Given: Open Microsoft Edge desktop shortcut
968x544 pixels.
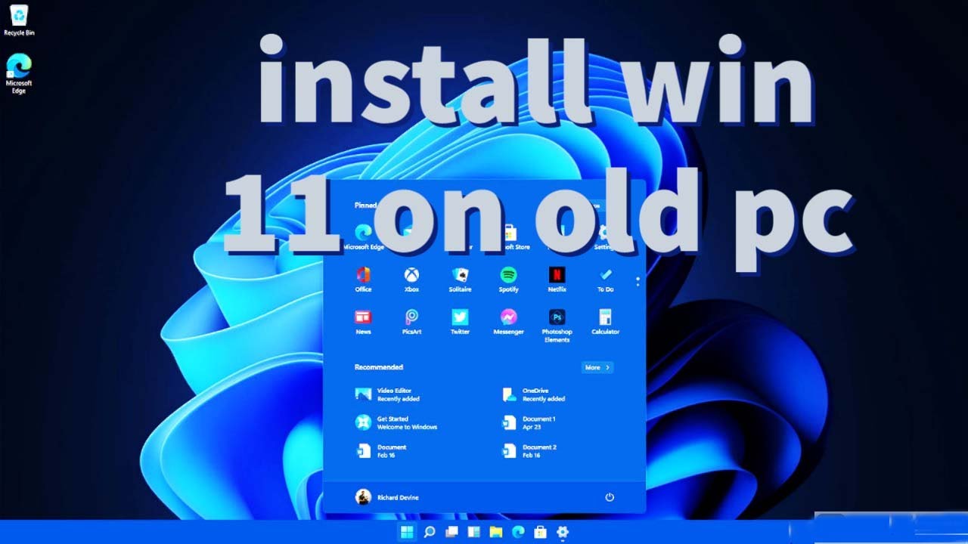Looking at the screenshot, I should (19, 73).
